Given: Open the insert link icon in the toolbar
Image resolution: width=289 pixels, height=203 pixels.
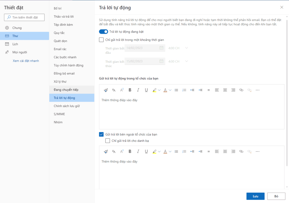Looking at the screenshot, I should tap(241, 90).
